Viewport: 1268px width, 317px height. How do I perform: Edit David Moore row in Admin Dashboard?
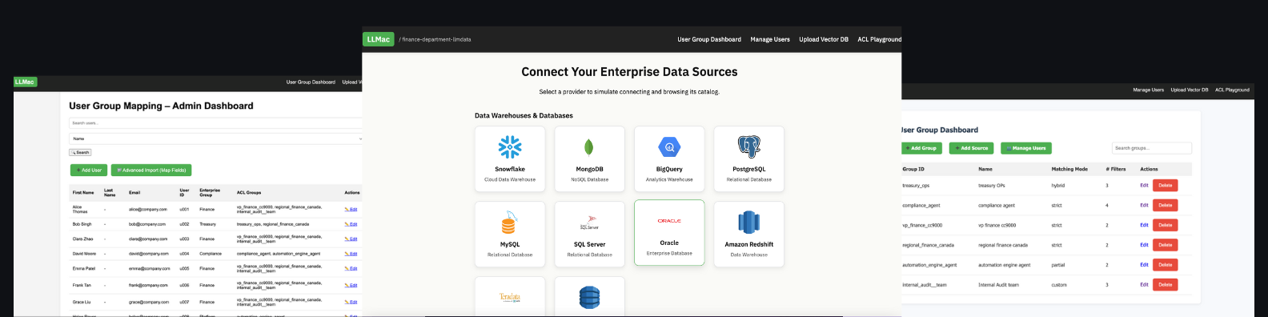point(351,254)
